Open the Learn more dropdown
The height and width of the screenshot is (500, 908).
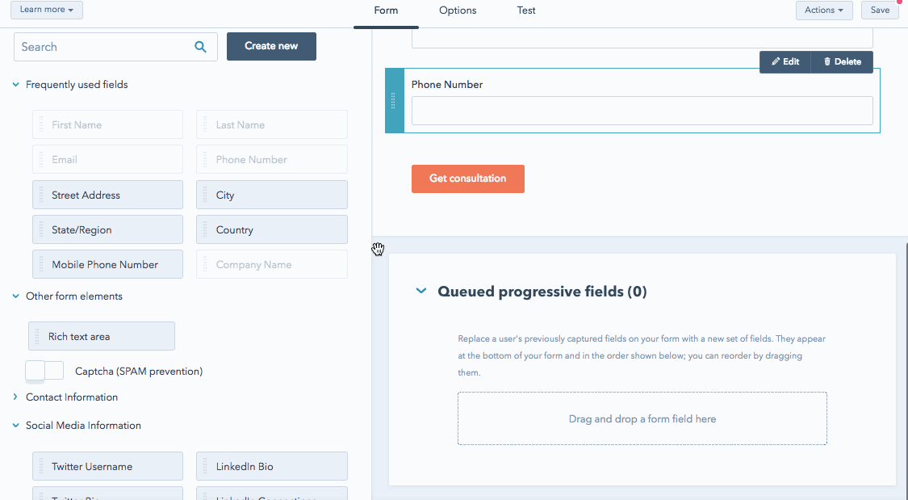click(x=46, y=10)
